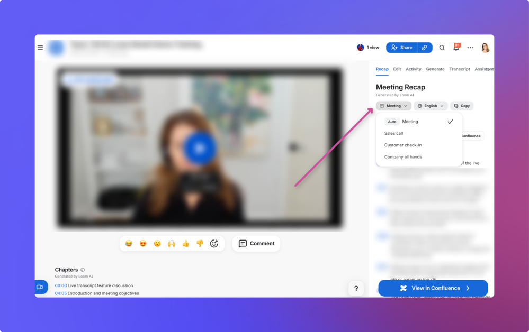Click the Share button

coord(401,48)
